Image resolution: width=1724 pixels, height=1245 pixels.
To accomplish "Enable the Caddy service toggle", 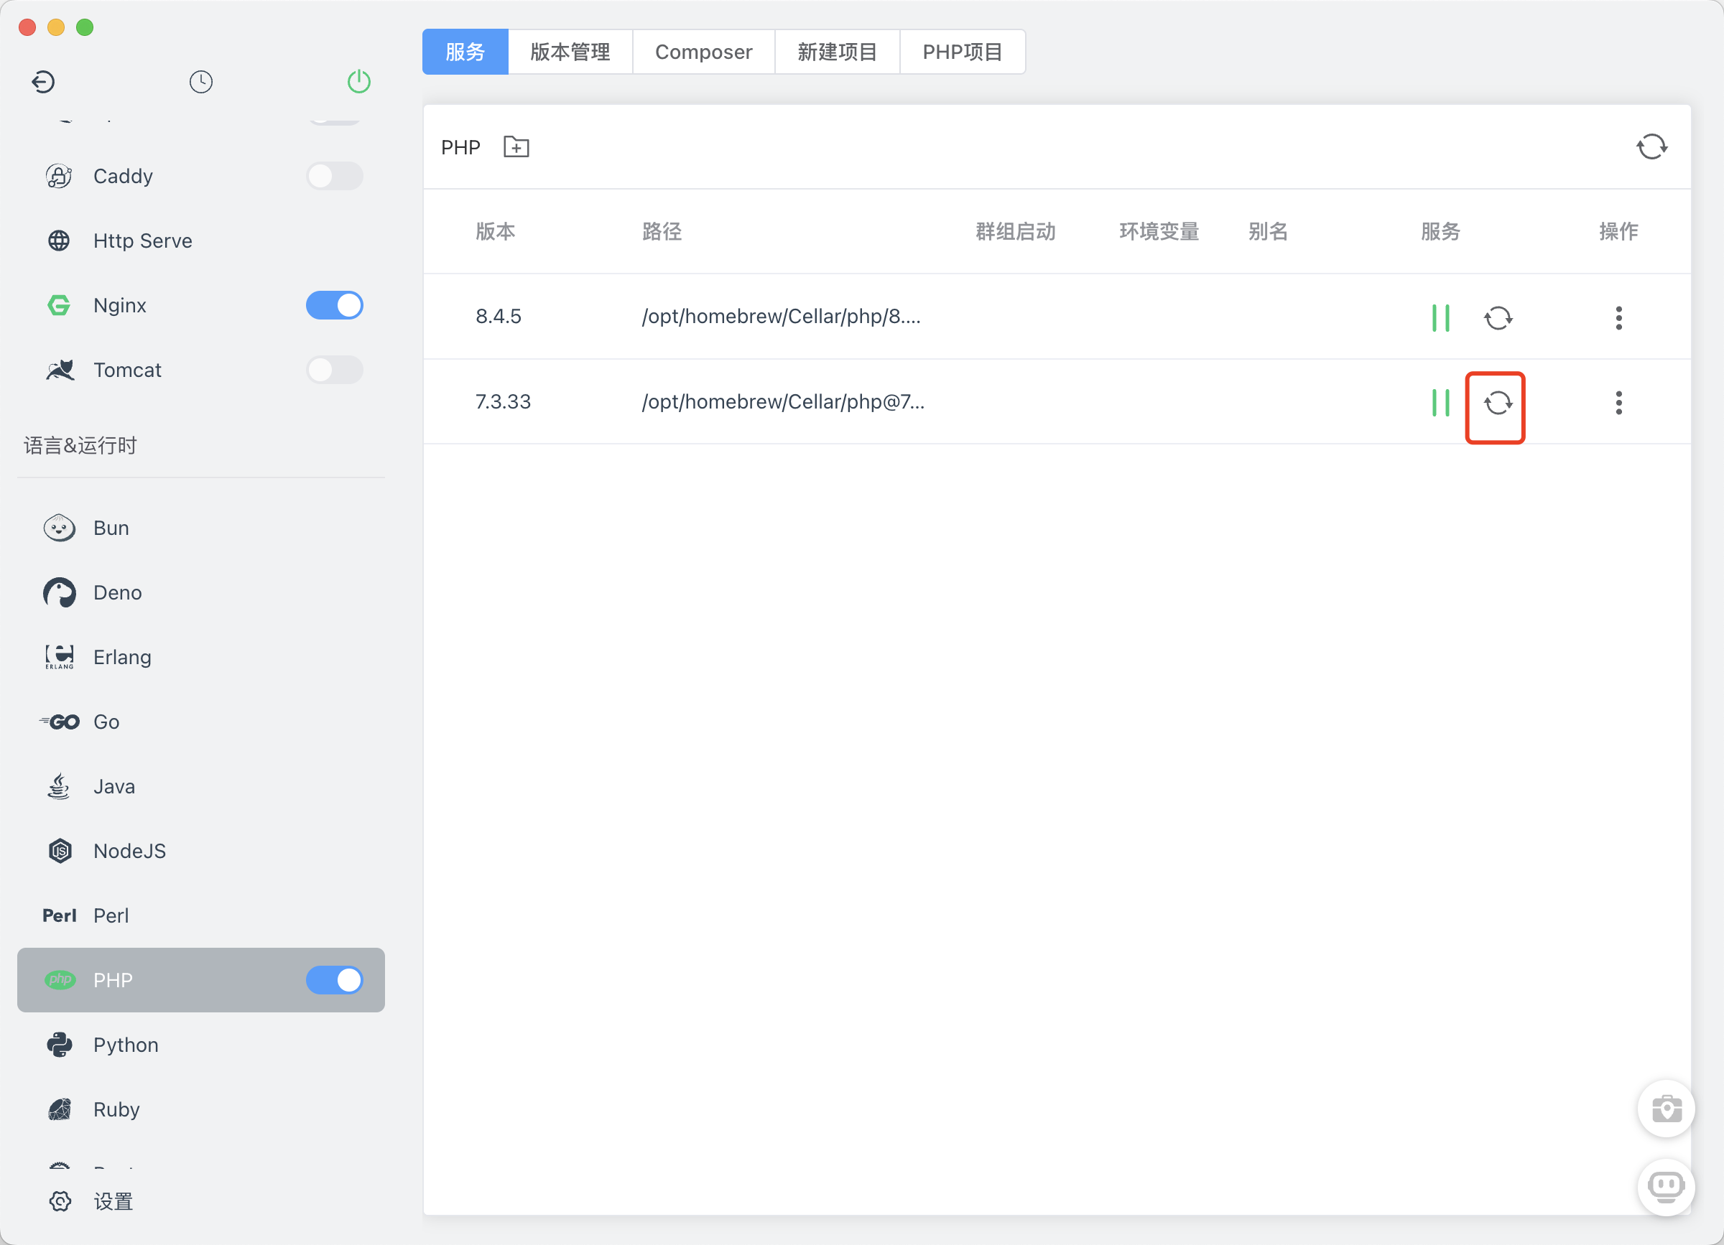I will tap(335, 176).
